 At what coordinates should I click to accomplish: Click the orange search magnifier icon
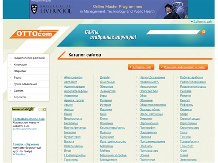click(203, 32)
